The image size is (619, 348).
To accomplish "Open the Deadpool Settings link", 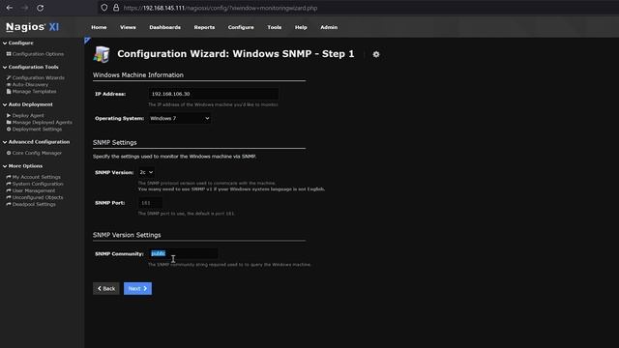I will tap(34, 204).
